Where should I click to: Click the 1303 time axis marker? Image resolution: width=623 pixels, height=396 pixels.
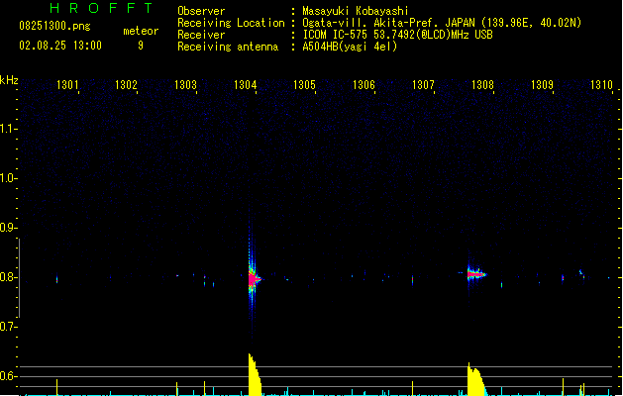(185, 85)
